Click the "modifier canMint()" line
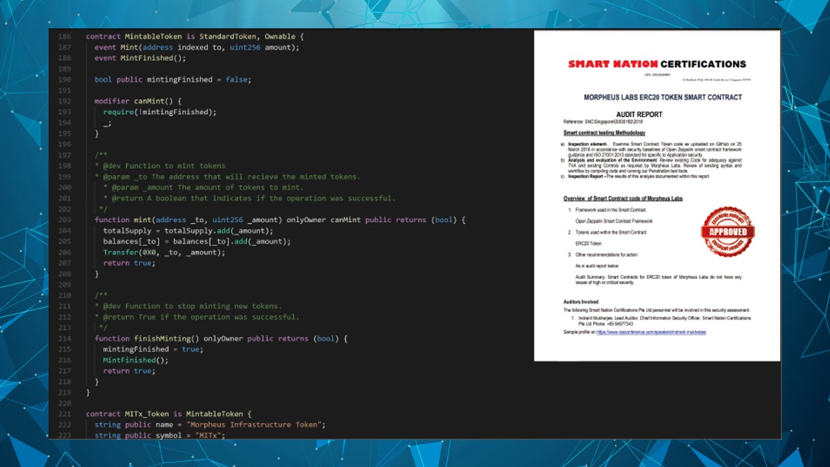Image resolution: width=830 pixels, height=467 pixels. 137,101
